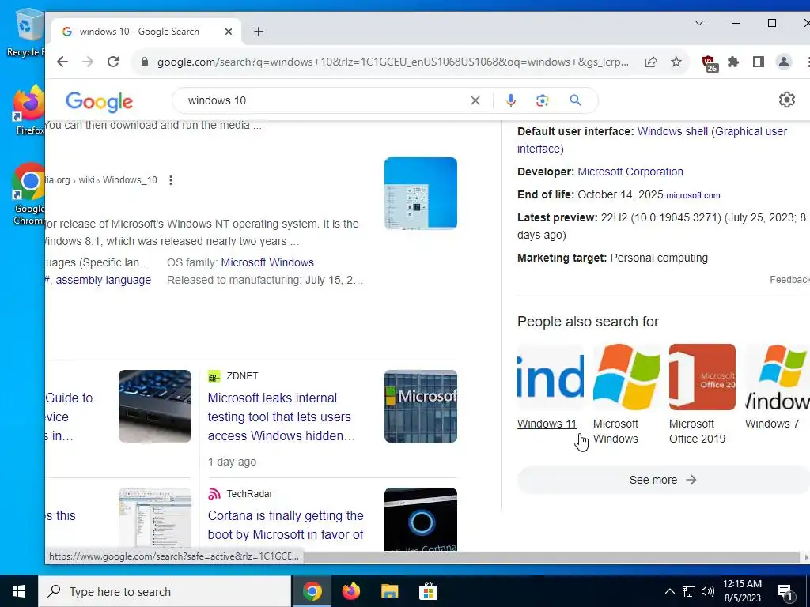
Task: Select the Windows 11 suggestion thumbnail
Action: pyautogui.click(x=551, y=377)
